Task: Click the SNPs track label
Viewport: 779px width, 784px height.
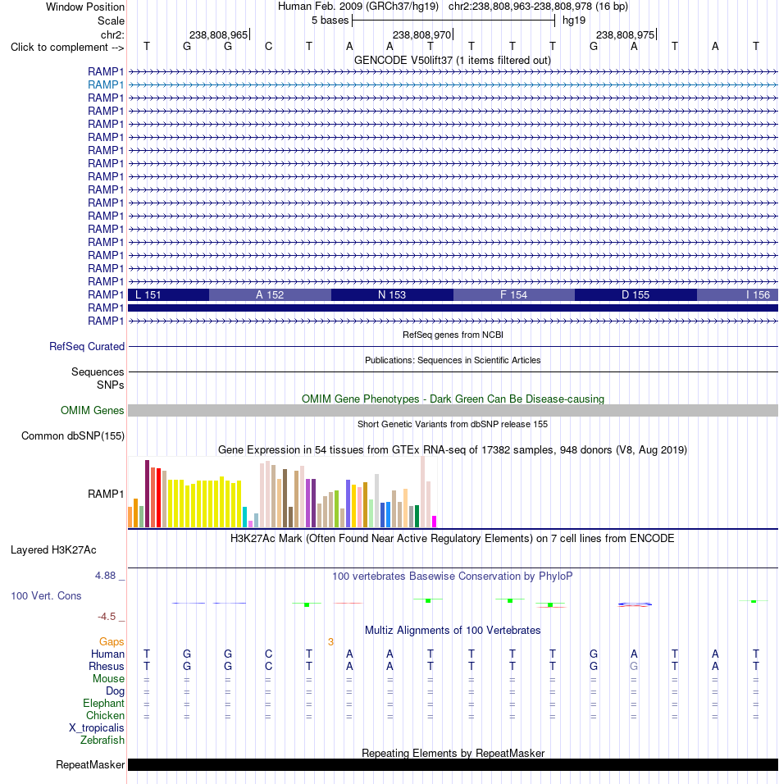Action: pyautogui.click(x=111, y=385)
